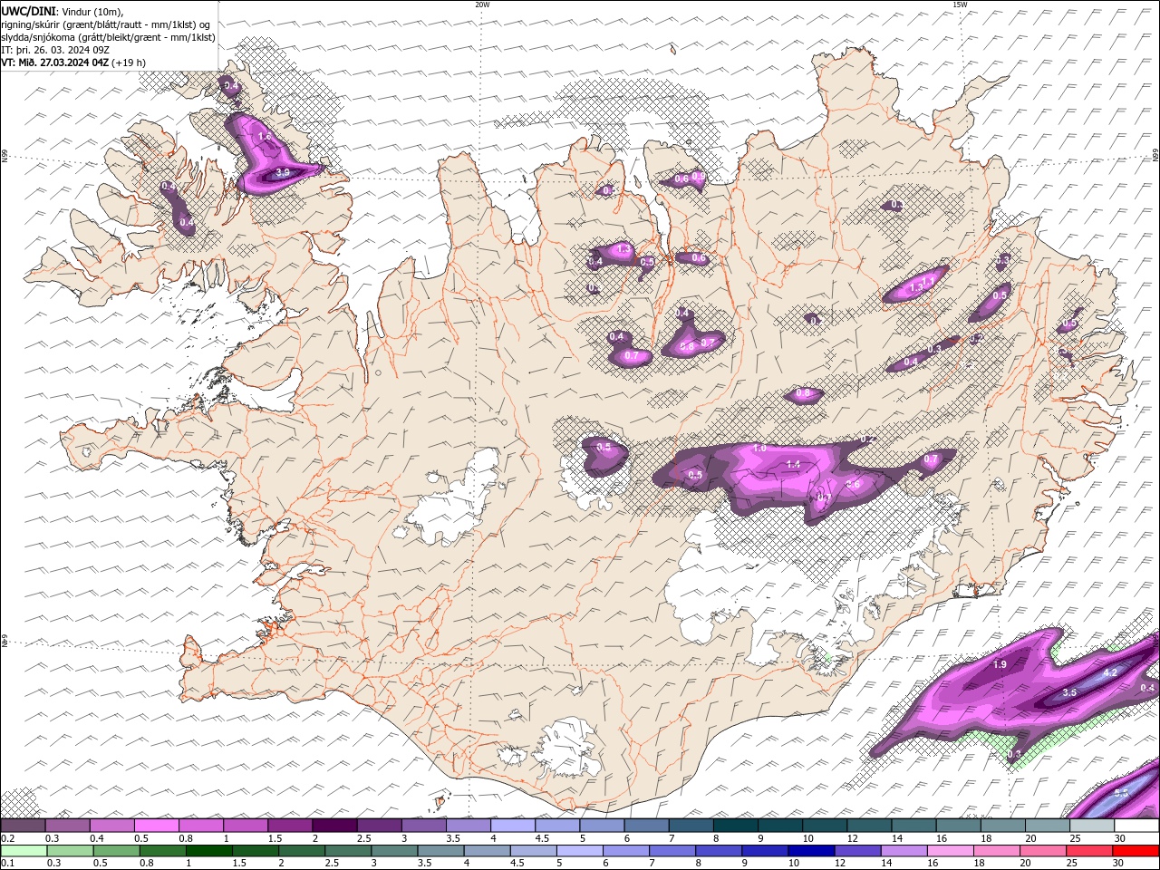Pick the pale green 0.1 swatch, lower scale
Viewport: 1160px width, 870px height.
pyautogui.click(x=24, y=851)
